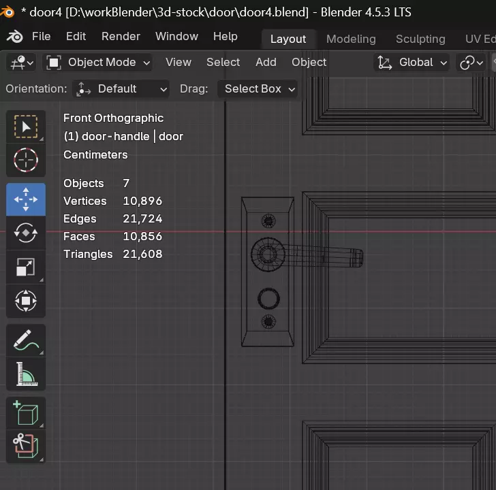496x490 pixels.
Task: Open the viewport Add menu
Action: click(266, 62)
